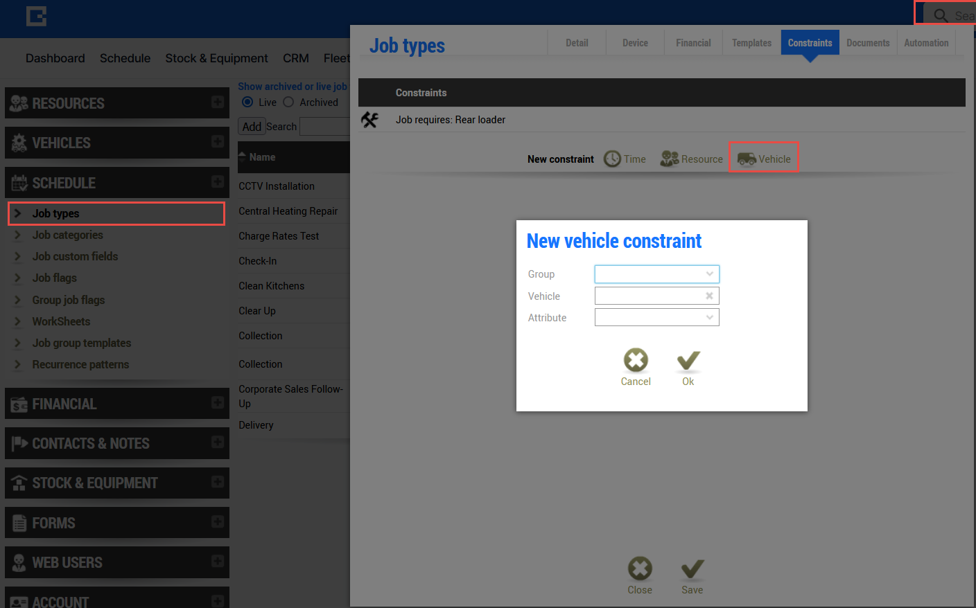Click the Resource constraint people icon
This screenshot has width=976, height=608.
click(x=669, y=159)
